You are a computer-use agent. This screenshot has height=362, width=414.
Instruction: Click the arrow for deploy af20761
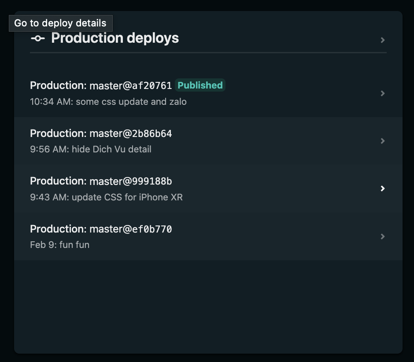point(382,93)
